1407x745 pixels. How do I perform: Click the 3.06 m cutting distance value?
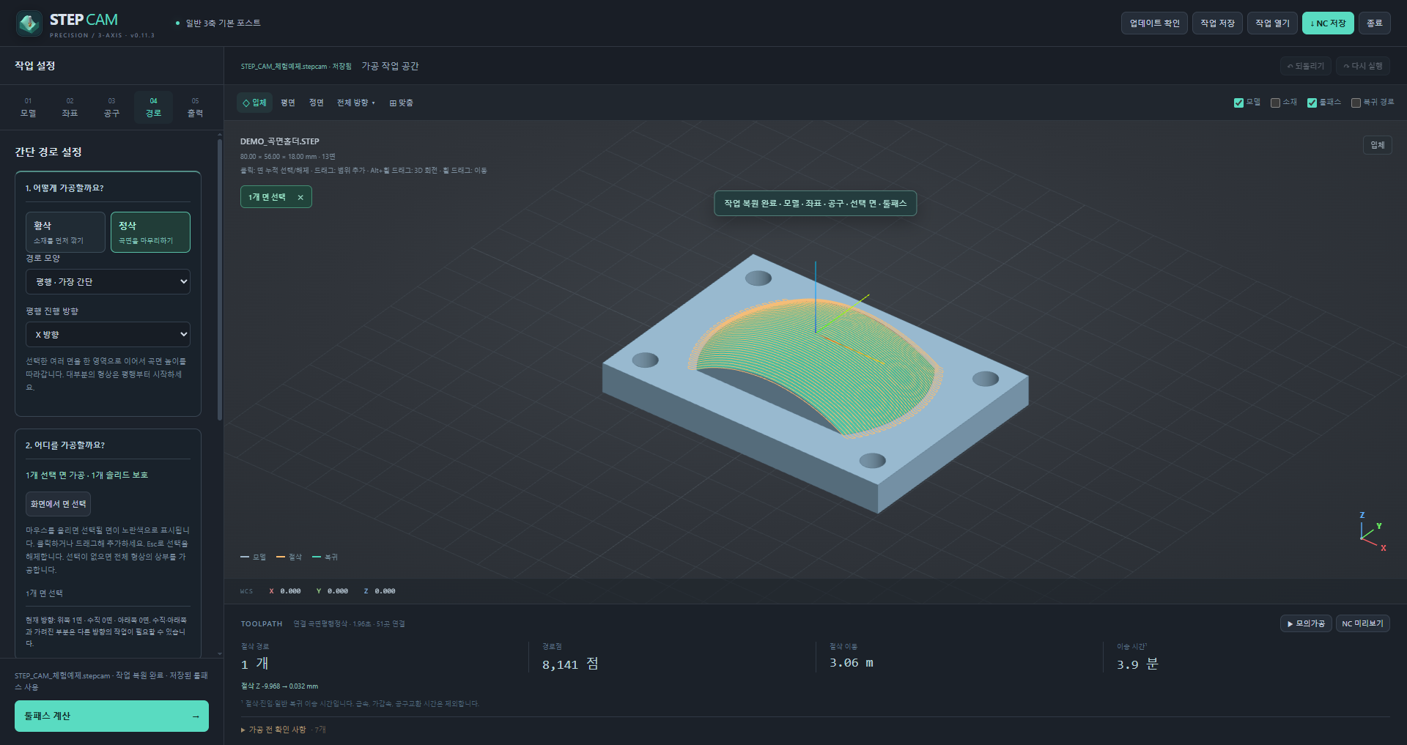852,663
